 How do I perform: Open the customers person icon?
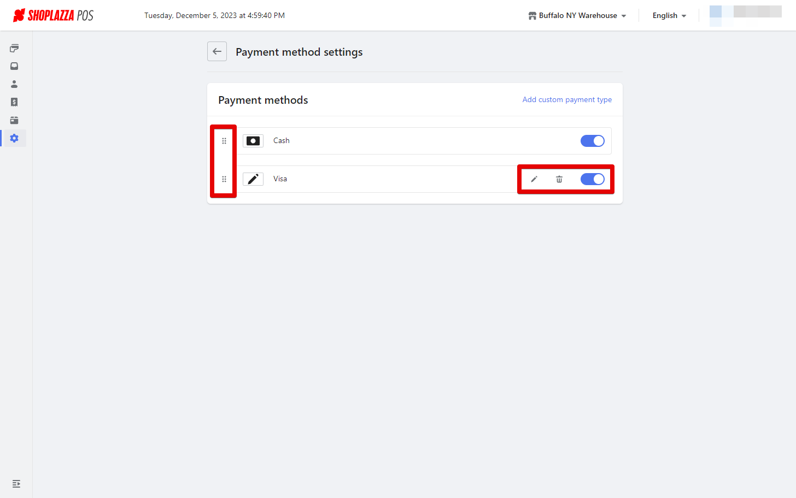point(14,84)
